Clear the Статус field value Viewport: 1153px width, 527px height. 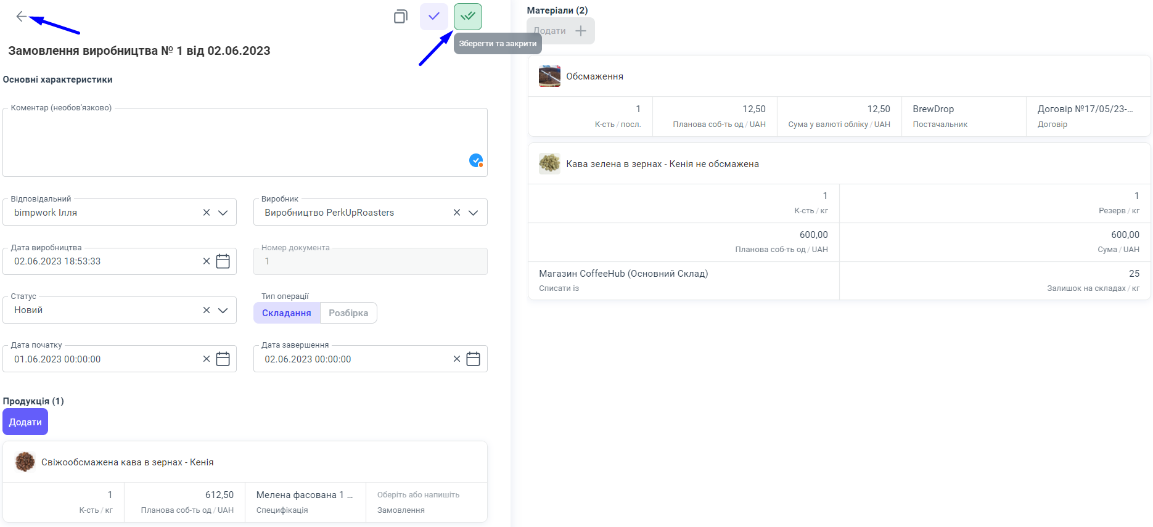click(207, 310)
